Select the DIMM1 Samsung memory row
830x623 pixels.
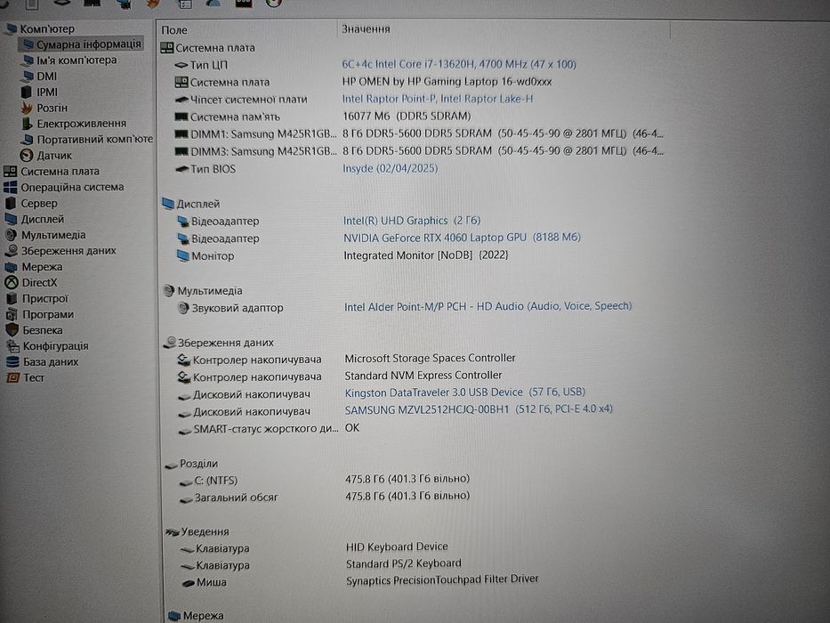[x=418, y=134]
